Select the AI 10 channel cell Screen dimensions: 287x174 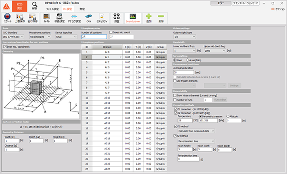[x=107, y=98]
